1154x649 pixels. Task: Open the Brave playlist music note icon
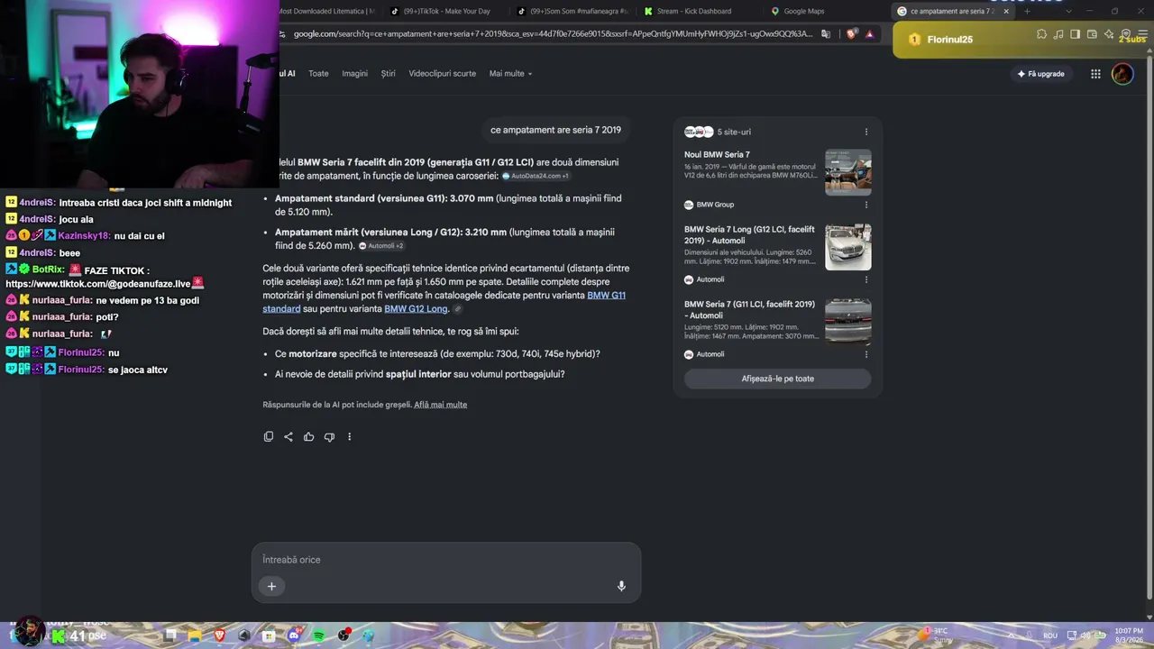click(1058, 34)
